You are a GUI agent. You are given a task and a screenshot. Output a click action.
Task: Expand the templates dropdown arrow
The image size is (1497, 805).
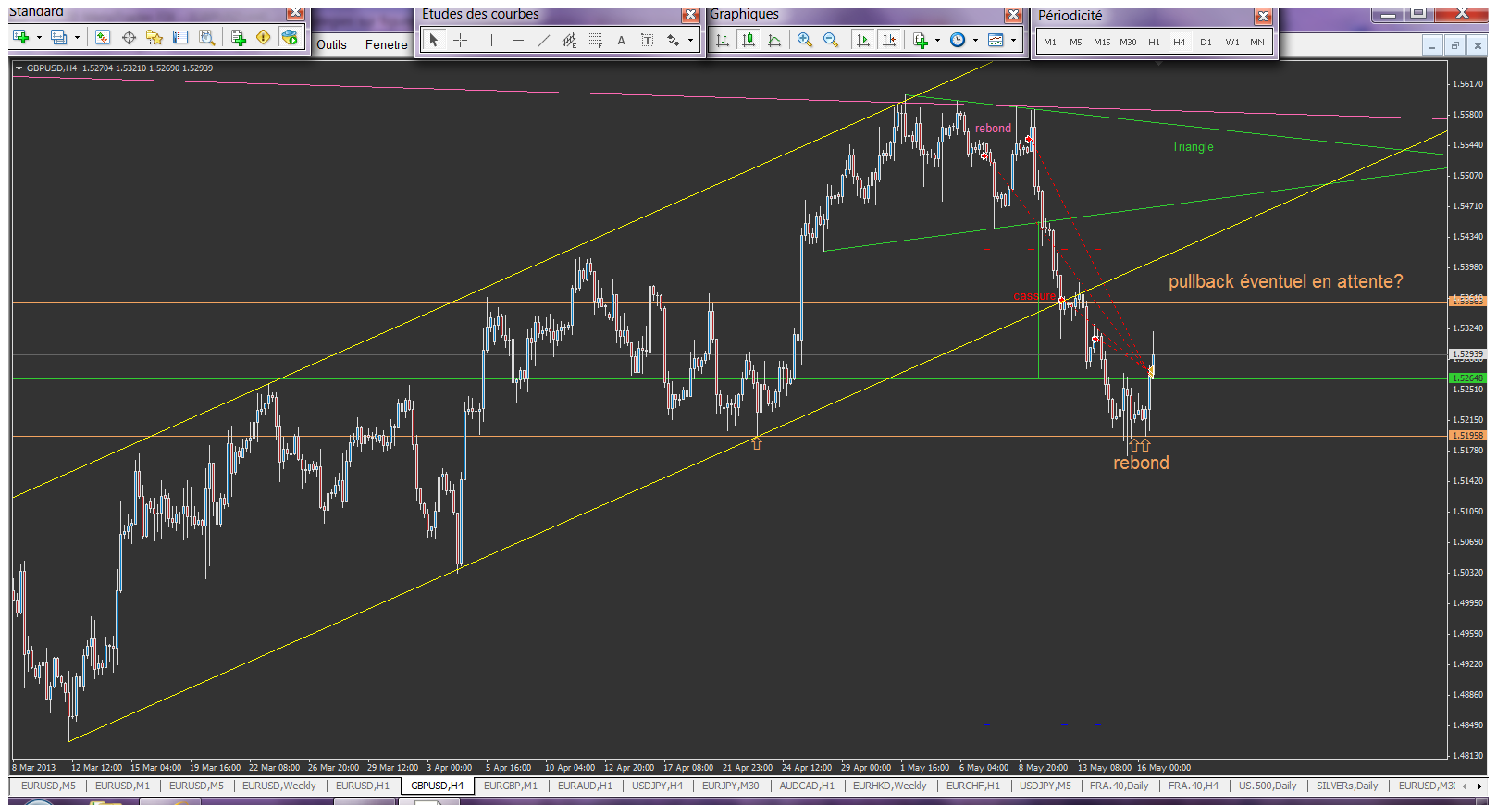[1014, 40]
